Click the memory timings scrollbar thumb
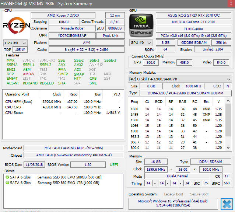 click(x=228, y=120)
